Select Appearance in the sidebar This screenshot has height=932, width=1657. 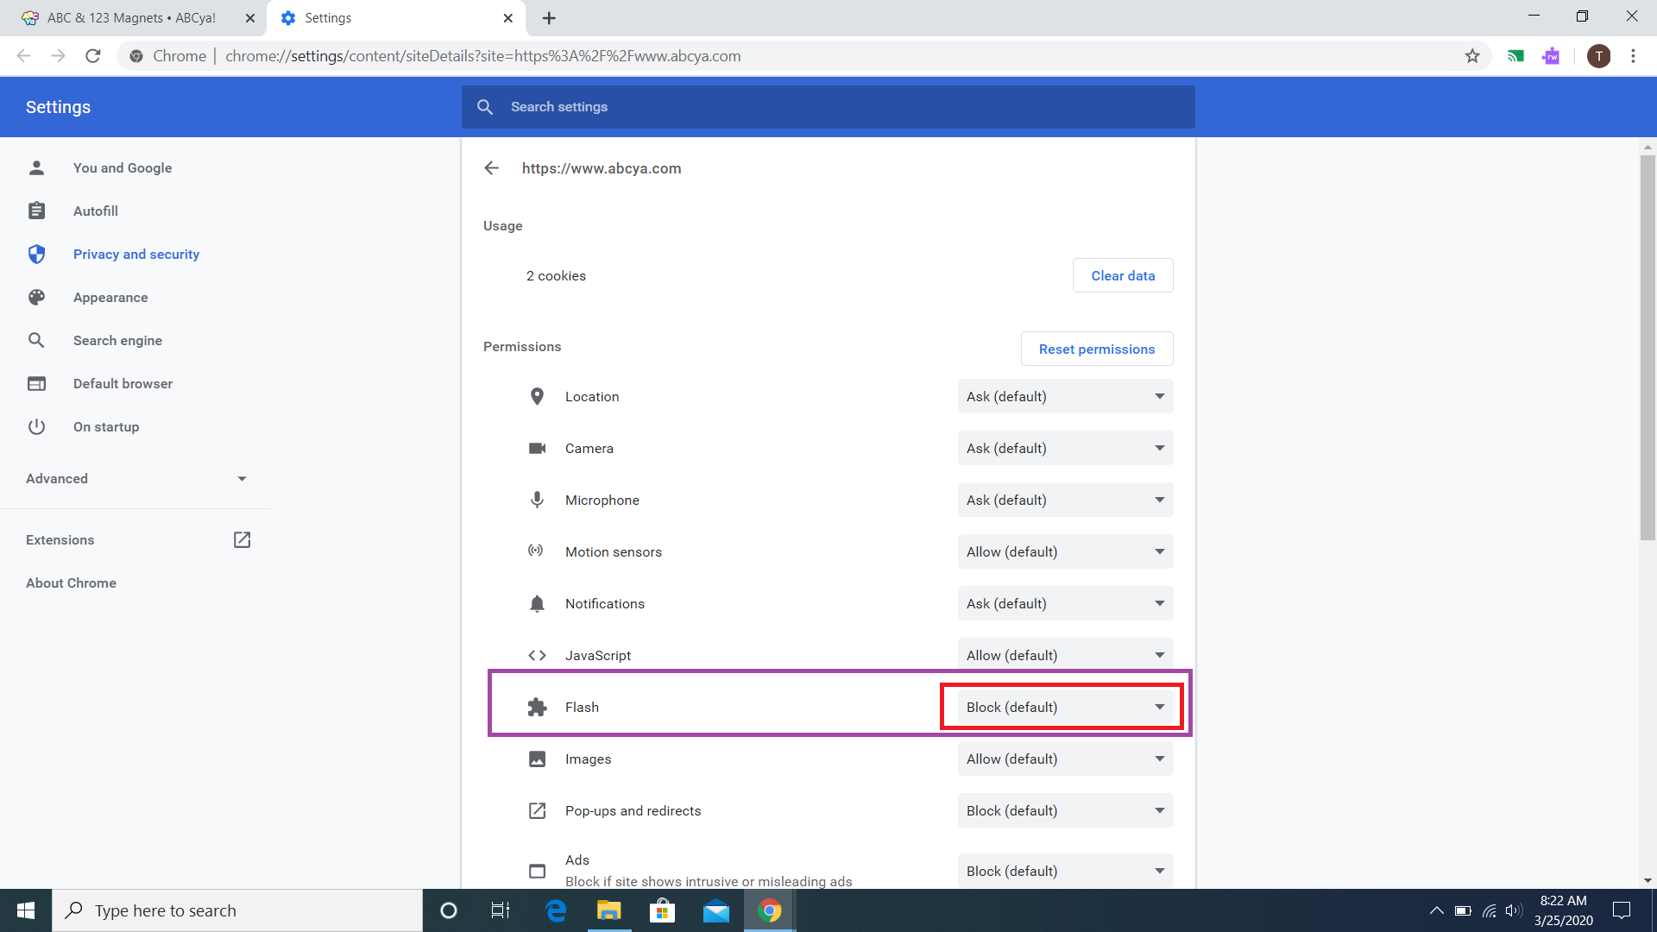[110, 298]
